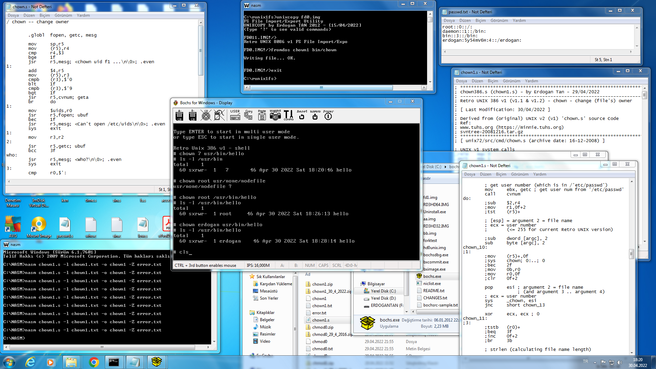
Task: Open the Yardım menu in passwd.txt Notepad
Action: 519,20
